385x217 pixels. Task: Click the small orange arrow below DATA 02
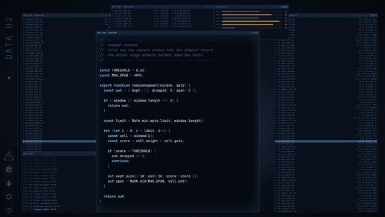tap(8, 78)
